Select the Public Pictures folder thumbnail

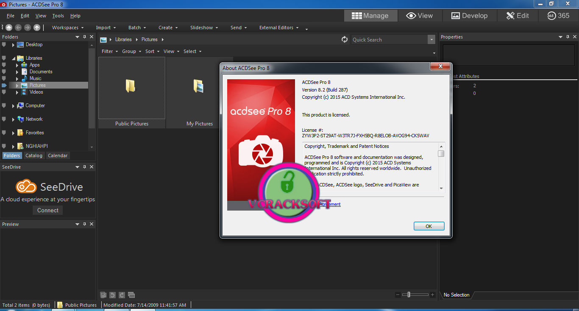pyautogui.click(x=132, y=93)
